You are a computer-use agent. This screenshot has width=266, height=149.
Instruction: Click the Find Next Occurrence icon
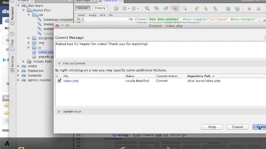(x=166, y=8)
